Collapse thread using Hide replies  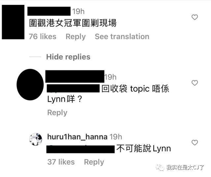pyautogui.click(x=68, y=57)
